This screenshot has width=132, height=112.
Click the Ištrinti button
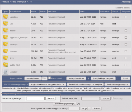[125, 78]
